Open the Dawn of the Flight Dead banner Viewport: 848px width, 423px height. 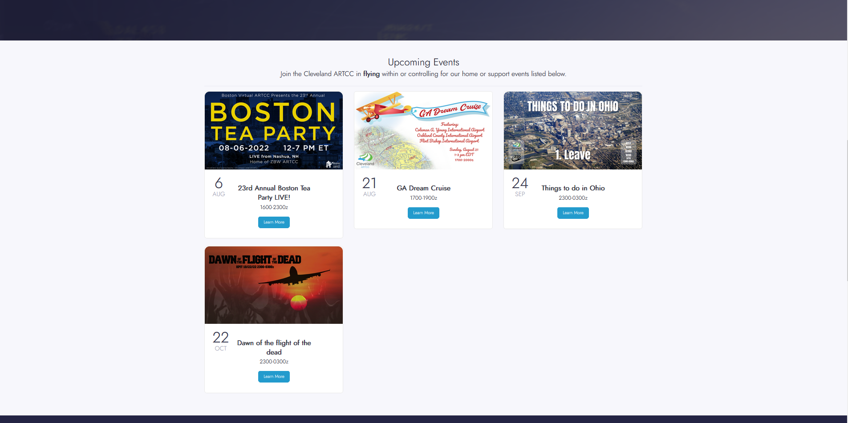(274, 285)
